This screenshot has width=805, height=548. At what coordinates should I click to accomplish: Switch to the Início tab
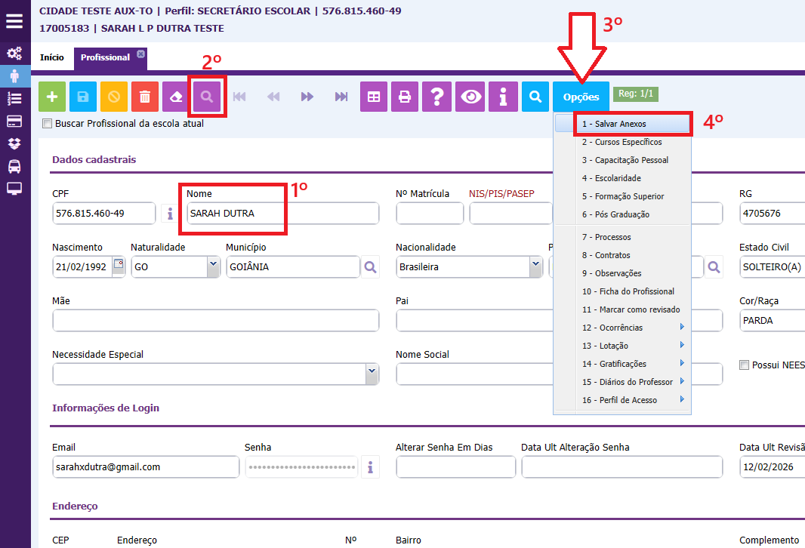pos(52,57)
